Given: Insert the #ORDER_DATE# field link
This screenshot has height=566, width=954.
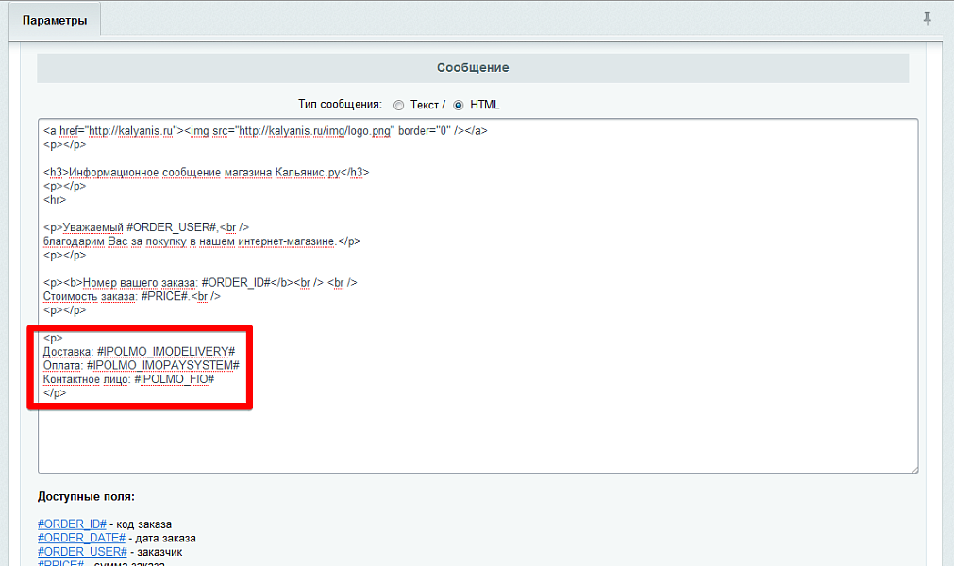Looking at the screenshot, I should [81, 538].
